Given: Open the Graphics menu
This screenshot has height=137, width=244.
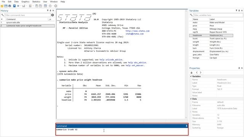Looking at the screenshot, I should 26,2.
